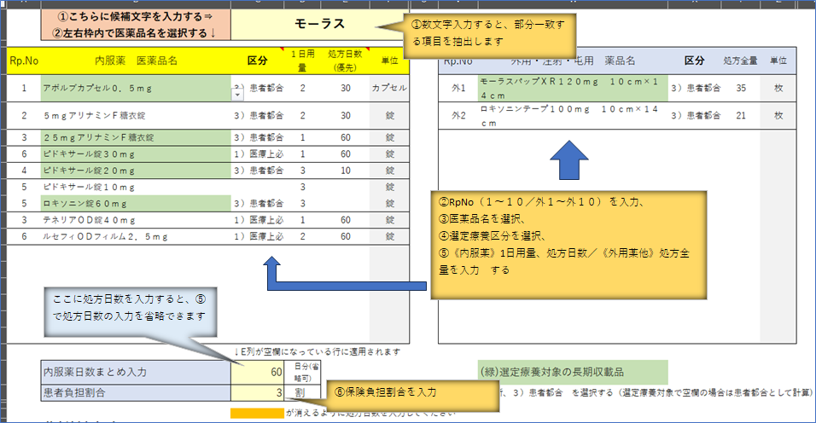Click the 処方全量 header of the 外用 table

tap(741, 61)
